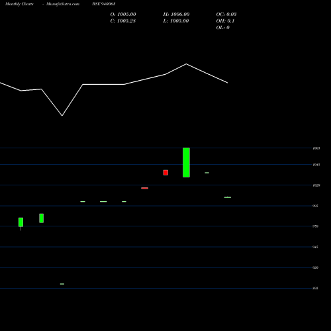Click the OC: 0.03 reading
The width and height of the screenshot is (331, 331).
point(226,15)
